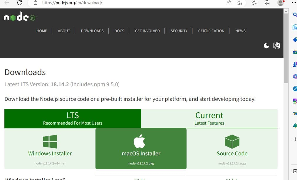Click the browser profile avatar
Screen dimensions: 297x180
[x=281, y=3]
